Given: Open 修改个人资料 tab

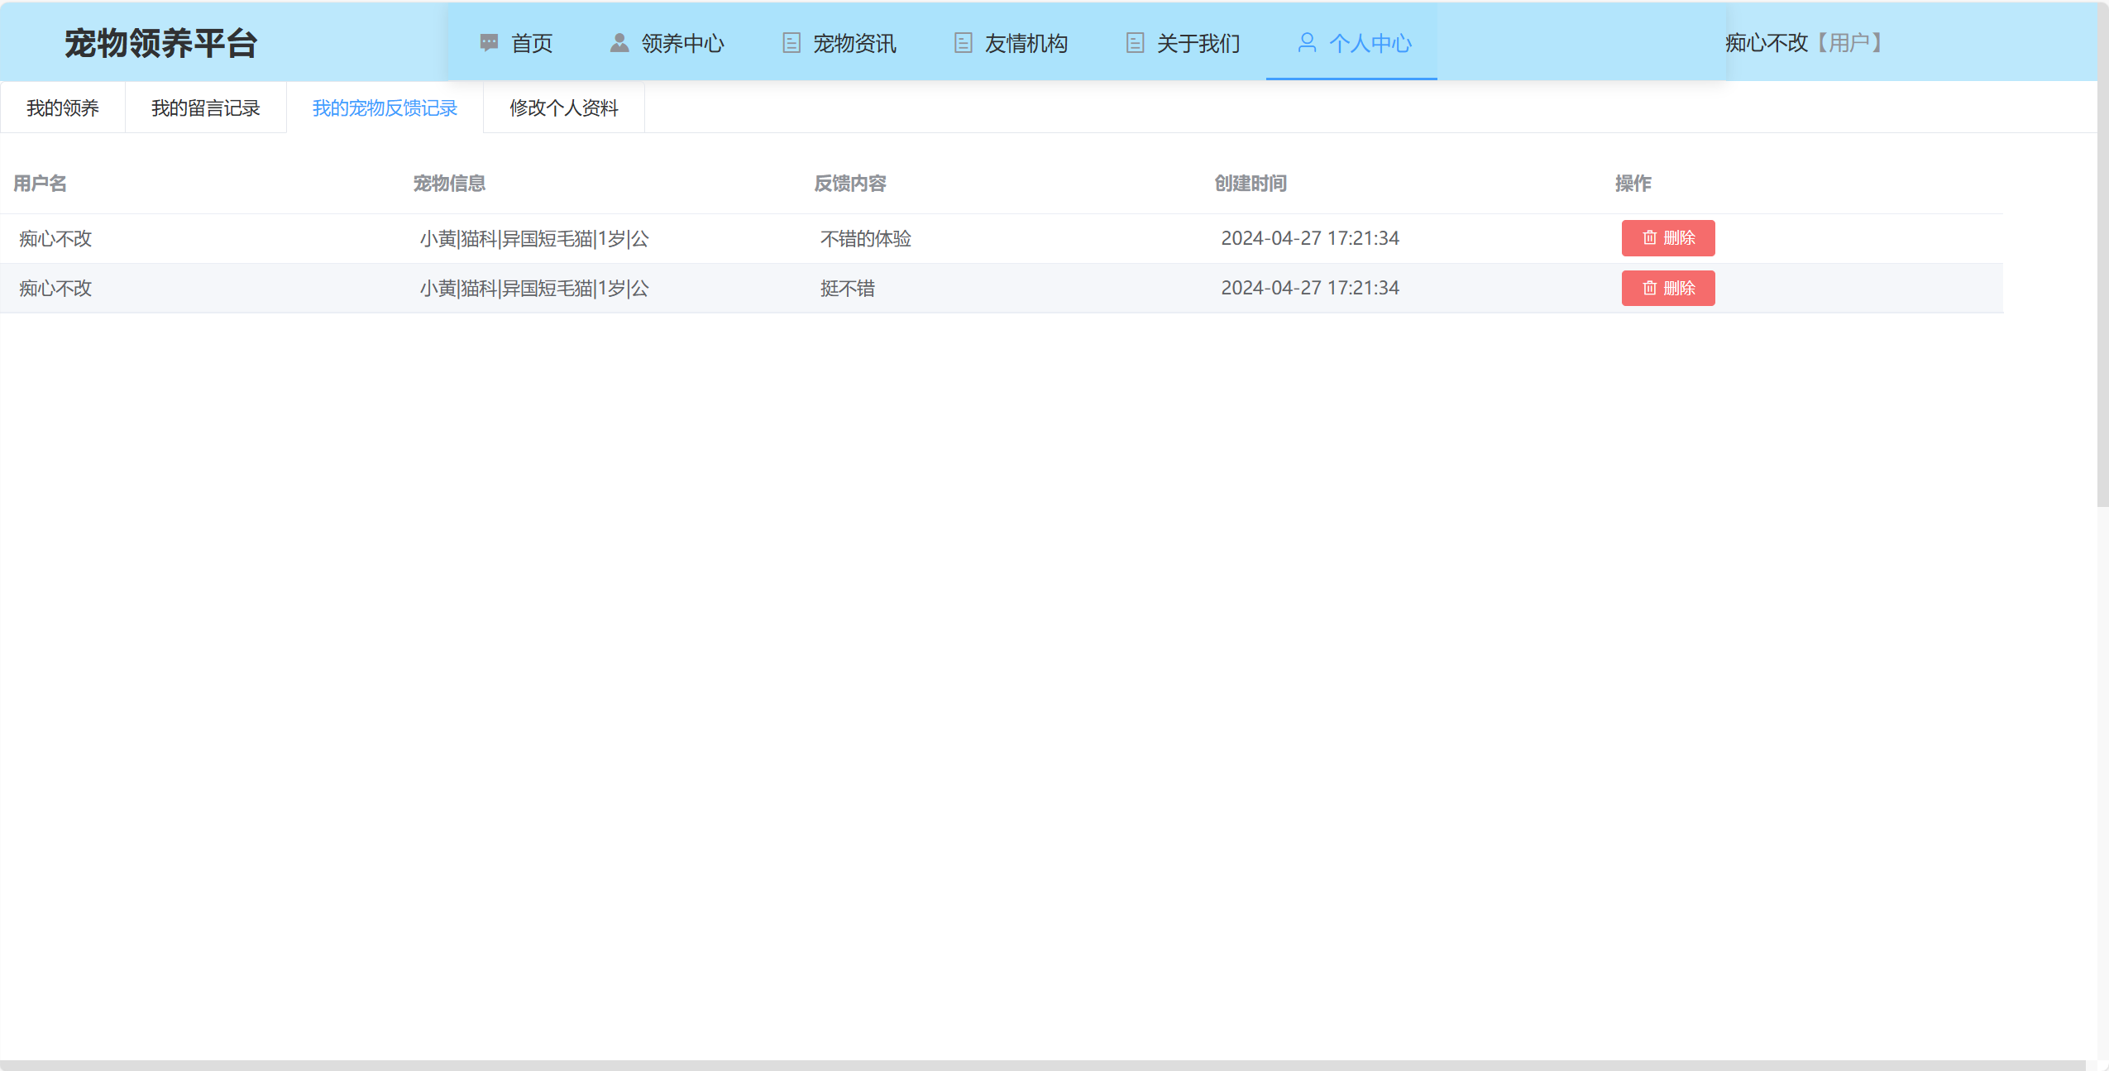Looking at the screenshot, I should tap(563, 108).
